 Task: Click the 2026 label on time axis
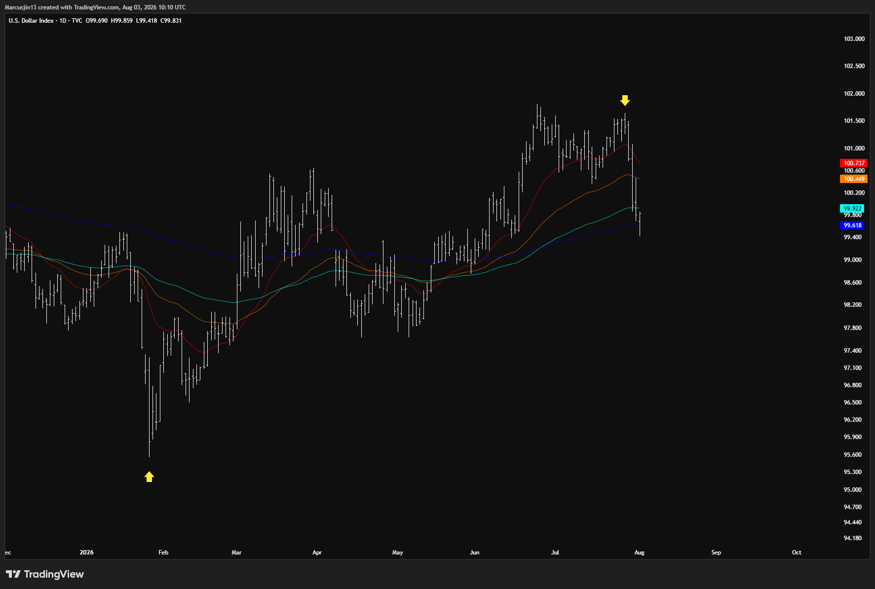pos(86,552)
